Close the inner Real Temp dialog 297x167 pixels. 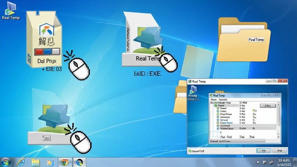click(x=276, y=95)
